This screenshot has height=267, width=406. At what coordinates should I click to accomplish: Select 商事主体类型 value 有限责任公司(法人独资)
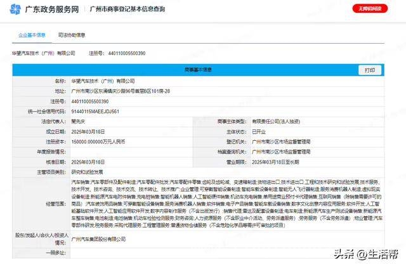[x=276, y=122]
